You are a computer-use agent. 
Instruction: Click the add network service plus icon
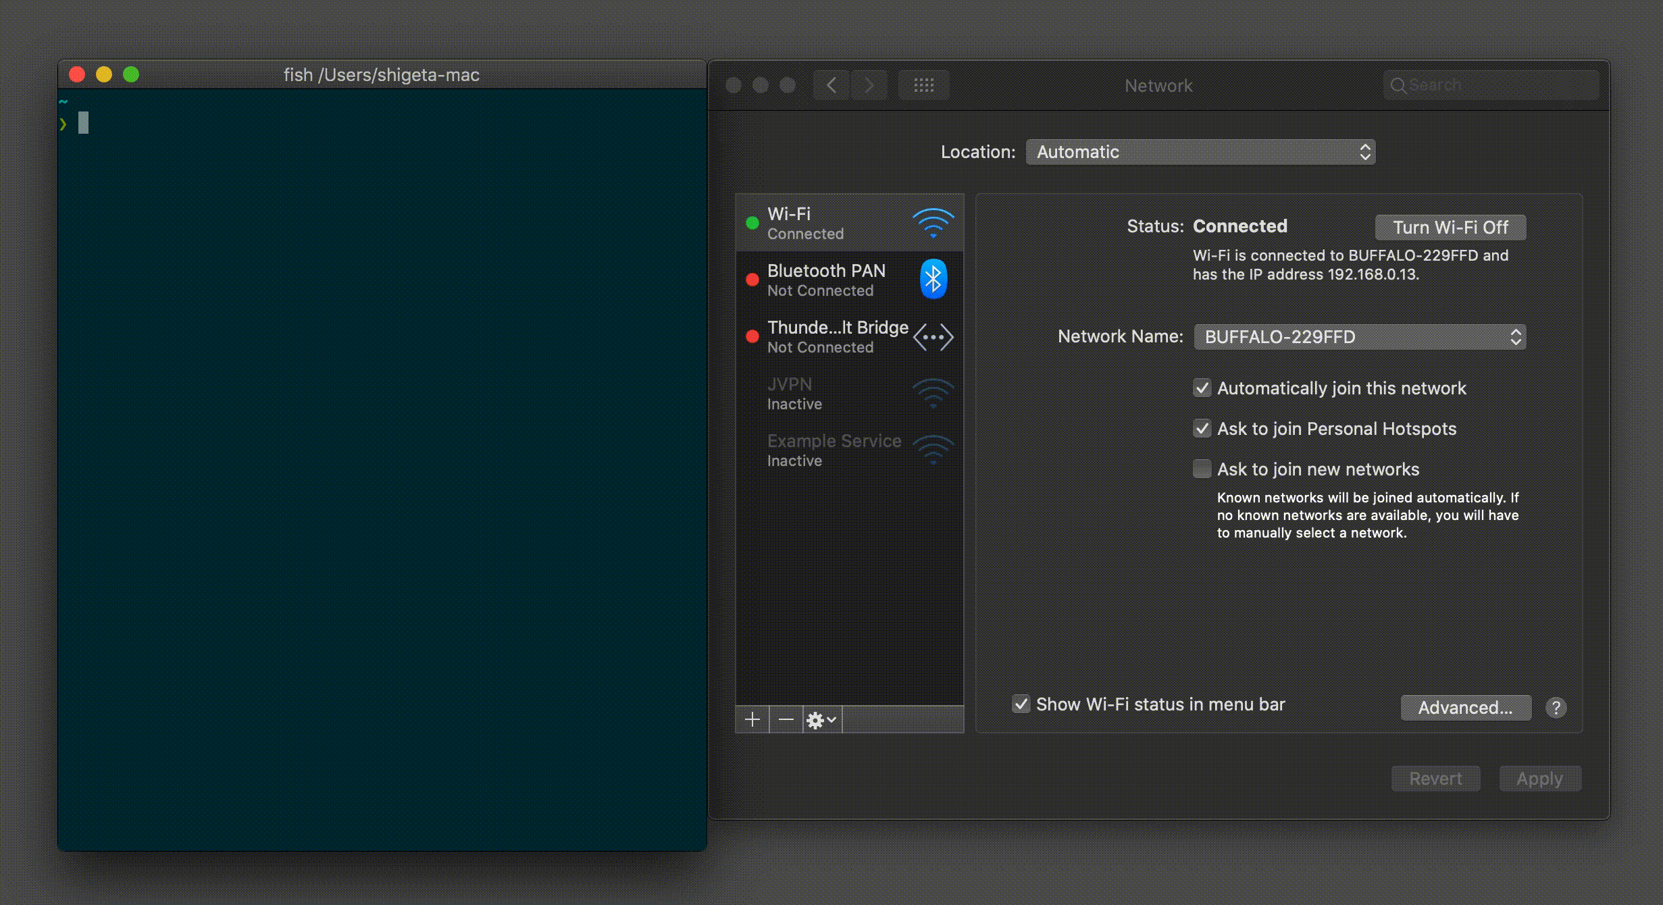752,720
